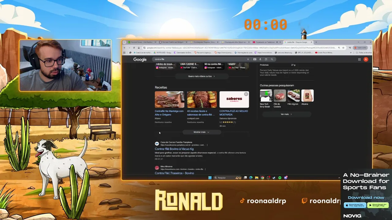The image size is (392, 220).
Task: Click "Download on the App Store" badge in ad
Action: [x=355, y=205]
